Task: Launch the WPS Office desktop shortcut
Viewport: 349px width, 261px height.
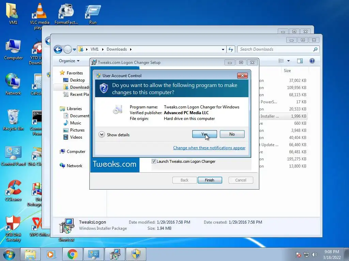Action: (40, 227)
